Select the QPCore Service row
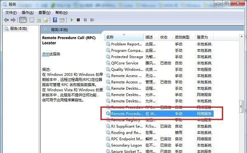247x153 pixels. click(x=159, y=63)
